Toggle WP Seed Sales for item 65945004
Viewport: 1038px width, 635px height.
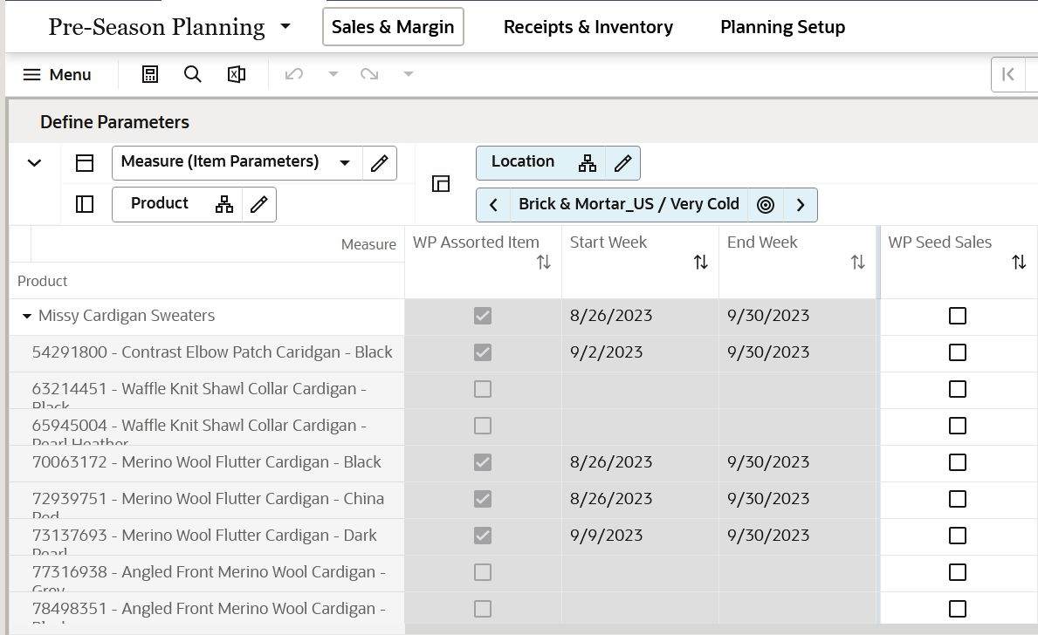957,426
